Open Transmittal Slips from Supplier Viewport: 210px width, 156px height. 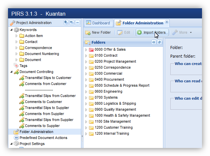point(49,120)
